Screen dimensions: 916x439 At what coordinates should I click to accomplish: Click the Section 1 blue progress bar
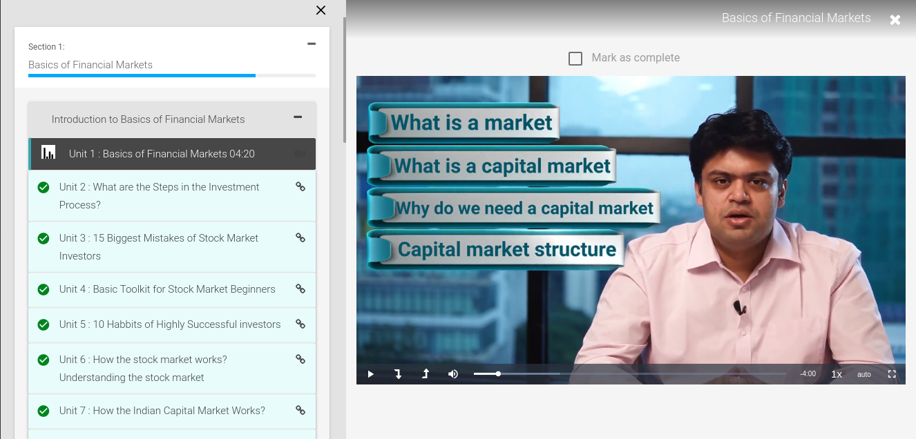(142, 75)
